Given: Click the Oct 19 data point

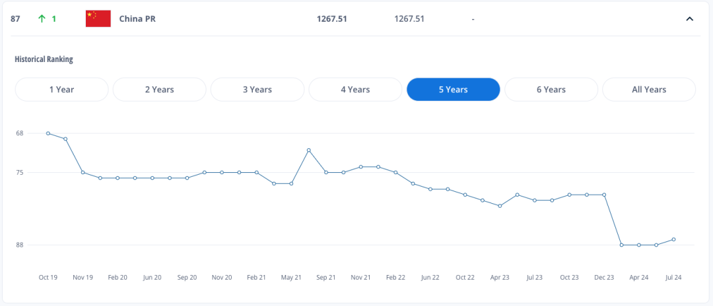Looking at the screenshot, I should (48, 133).
